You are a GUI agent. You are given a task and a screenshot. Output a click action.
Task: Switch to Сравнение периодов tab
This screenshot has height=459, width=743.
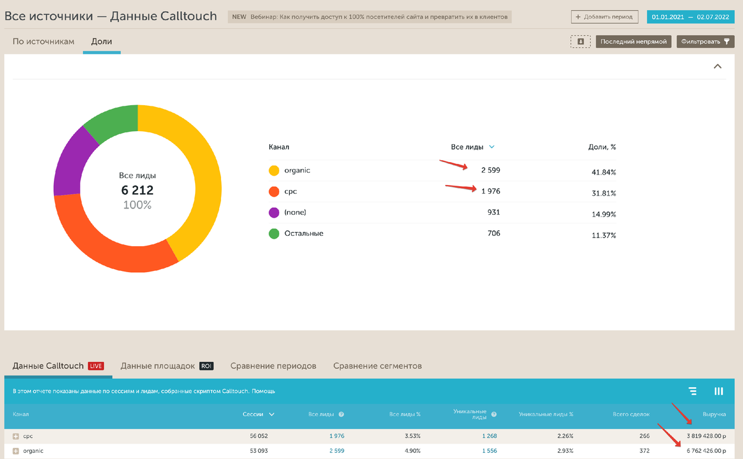pyautogui.click(x=273, y=366)
